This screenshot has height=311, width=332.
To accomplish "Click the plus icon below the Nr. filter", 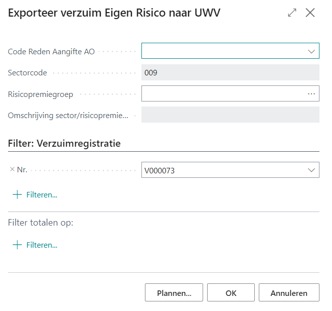I will pyautogui.click(x=18, y=194).
